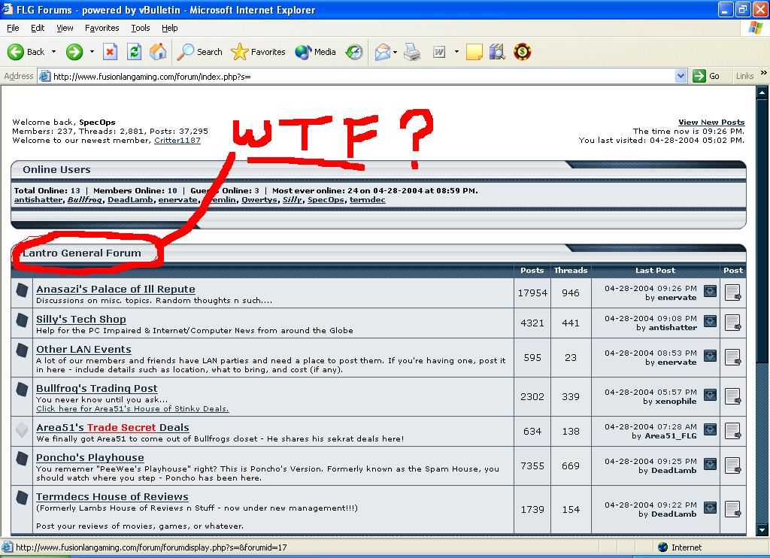This screenshot has width=770, height=558.
Task: Click the Media toolbar button
Action: coord(316,52)
